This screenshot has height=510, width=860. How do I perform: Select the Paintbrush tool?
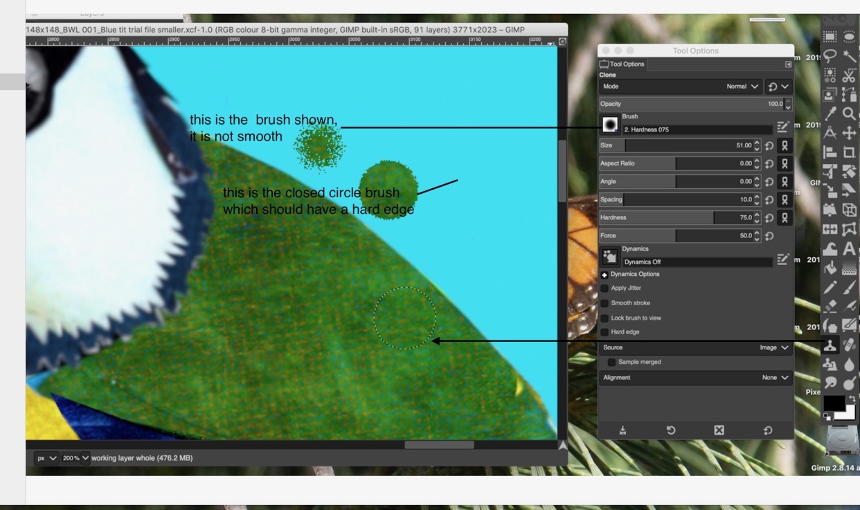849,287
